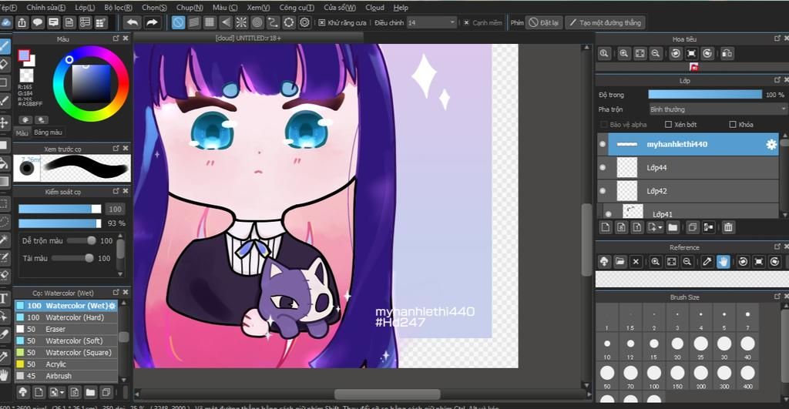789x409 pixels.
Task: Select the Reference hand icon
Action: click(723, 262)
